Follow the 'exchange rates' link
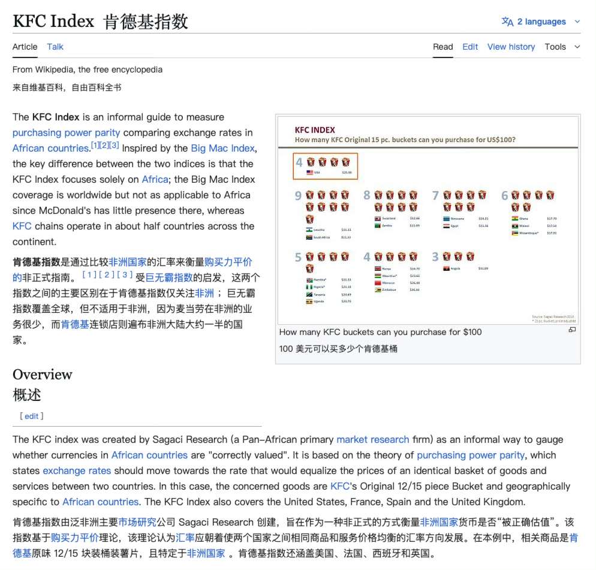Viewport: 596px width, 570px height. [77, 471]
